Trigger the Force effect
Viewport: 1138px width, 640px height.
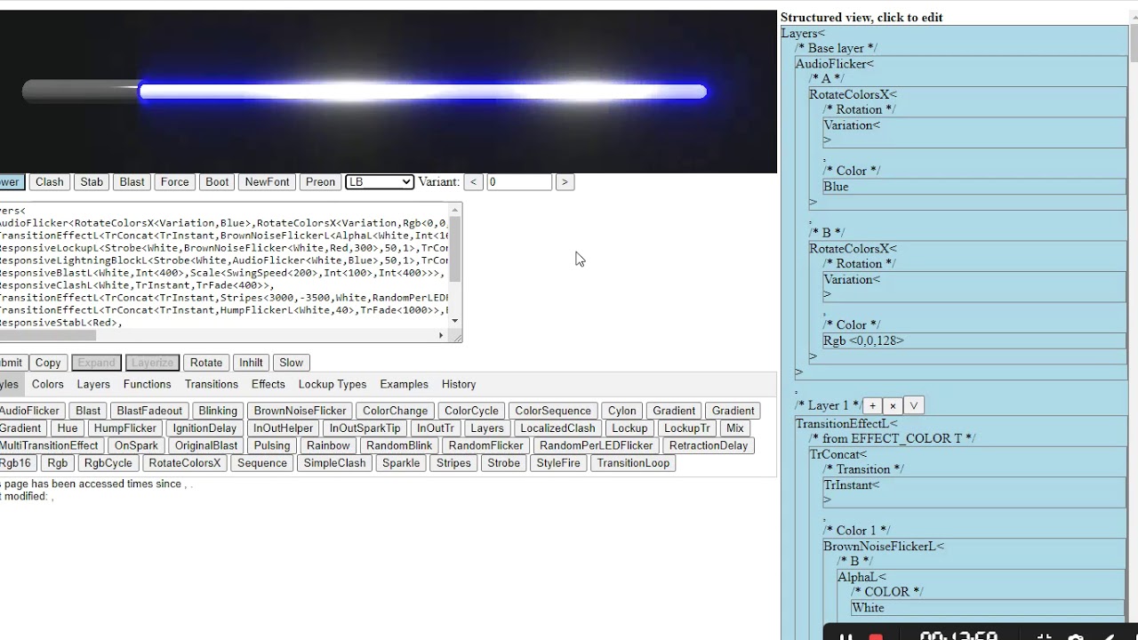click(174, 182)
